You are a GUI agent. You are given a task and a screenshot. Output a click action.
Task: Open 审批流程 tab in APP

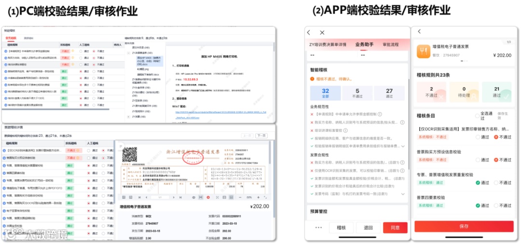pos(391,44)
